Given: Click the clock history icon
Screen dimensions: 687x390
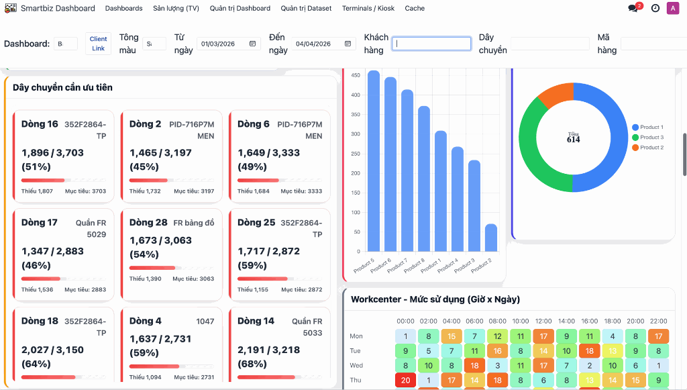Looking at the screenshot, I should (x=655, y=8).
